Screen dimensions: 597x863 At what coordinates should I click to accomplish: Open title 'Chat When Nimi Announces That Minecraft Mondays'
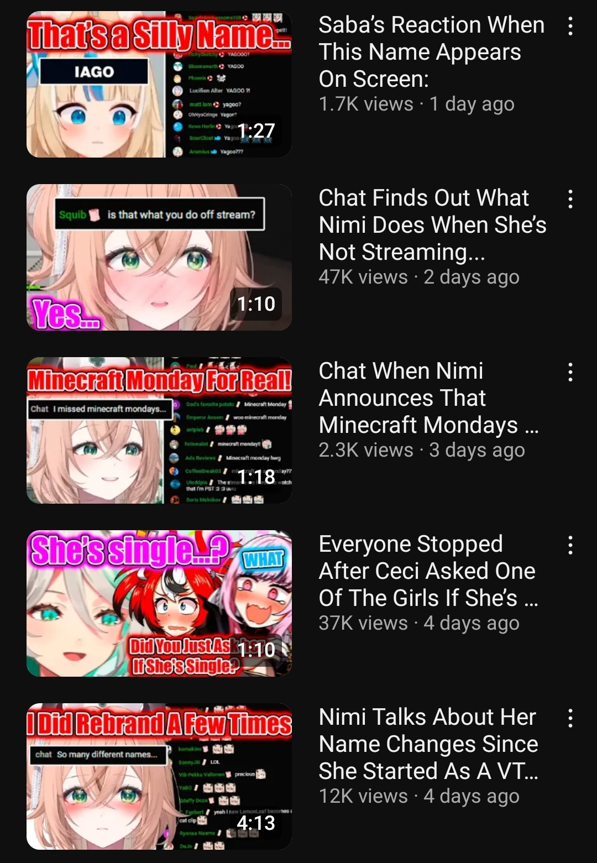429,398
